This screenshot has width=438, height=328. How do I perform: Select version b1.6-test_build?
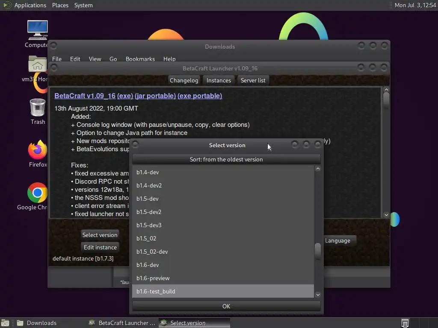[223, 291]
